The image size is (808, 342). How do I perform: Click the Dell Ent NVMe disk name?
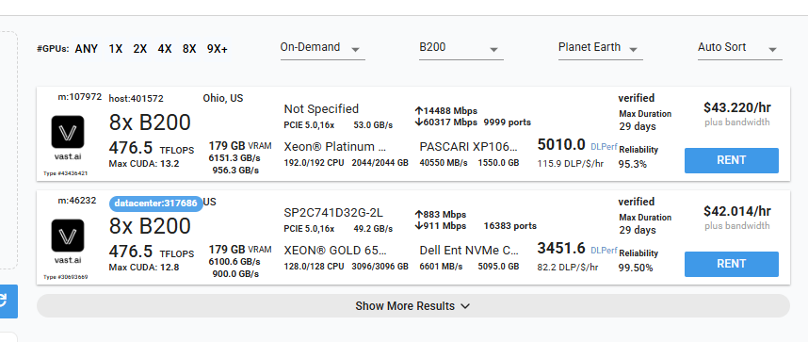click(x=469, y=251)
